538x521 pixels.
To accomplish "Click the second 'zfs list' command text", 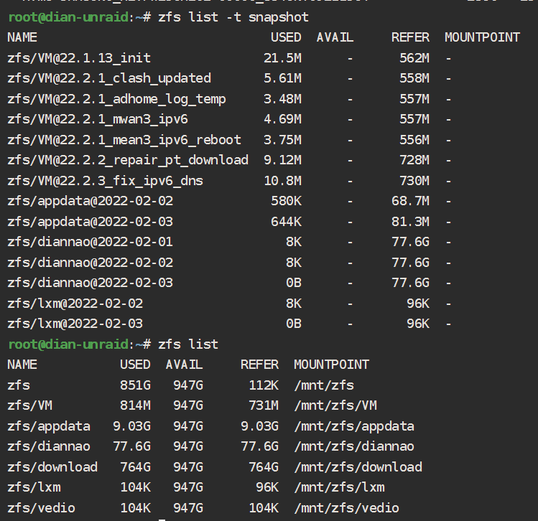I will click(x=188, y=344).
